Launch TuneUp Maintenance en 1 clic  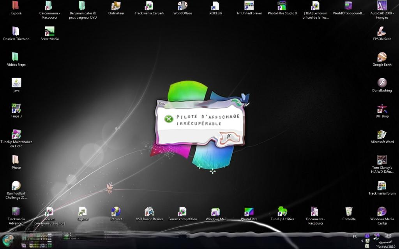(x=16, y=134)
